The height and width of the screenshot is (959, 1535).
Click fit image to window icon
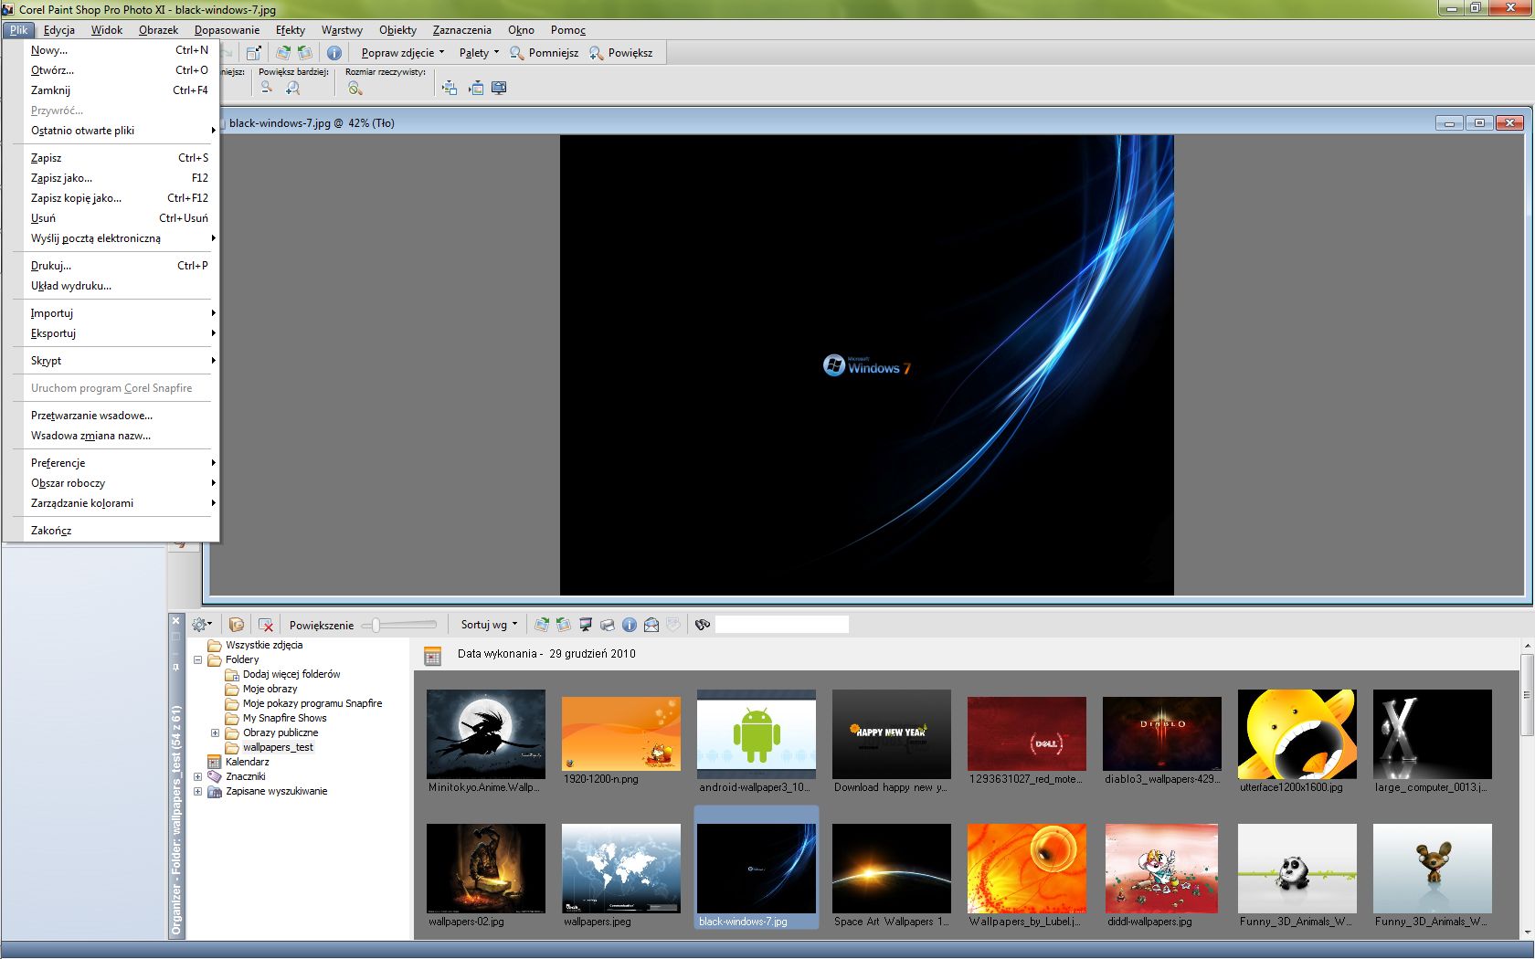tap(475, 88)
